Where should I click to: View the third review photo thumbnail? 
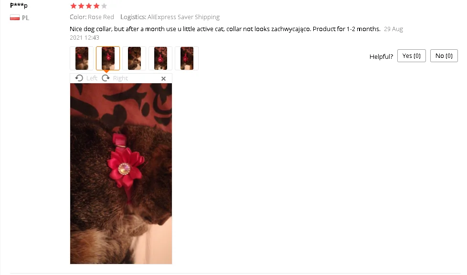(134, 58)
